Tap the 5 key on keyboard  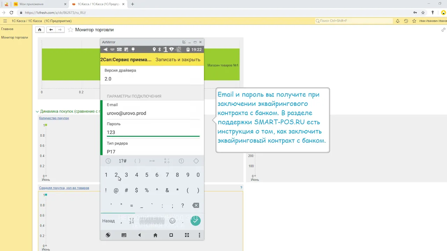pos(147,175)
